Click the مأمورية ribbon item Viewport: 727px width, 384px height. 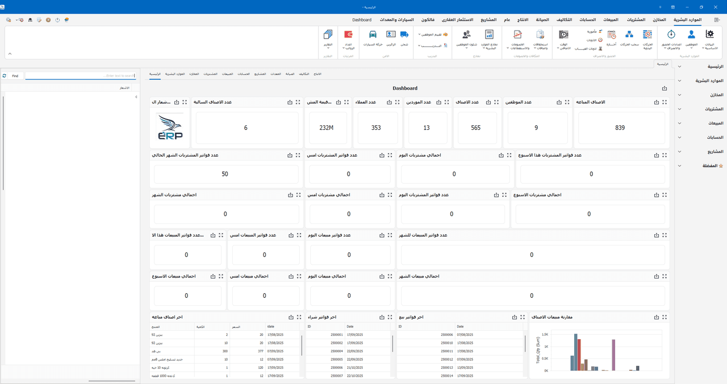click(x=594, y=32)
